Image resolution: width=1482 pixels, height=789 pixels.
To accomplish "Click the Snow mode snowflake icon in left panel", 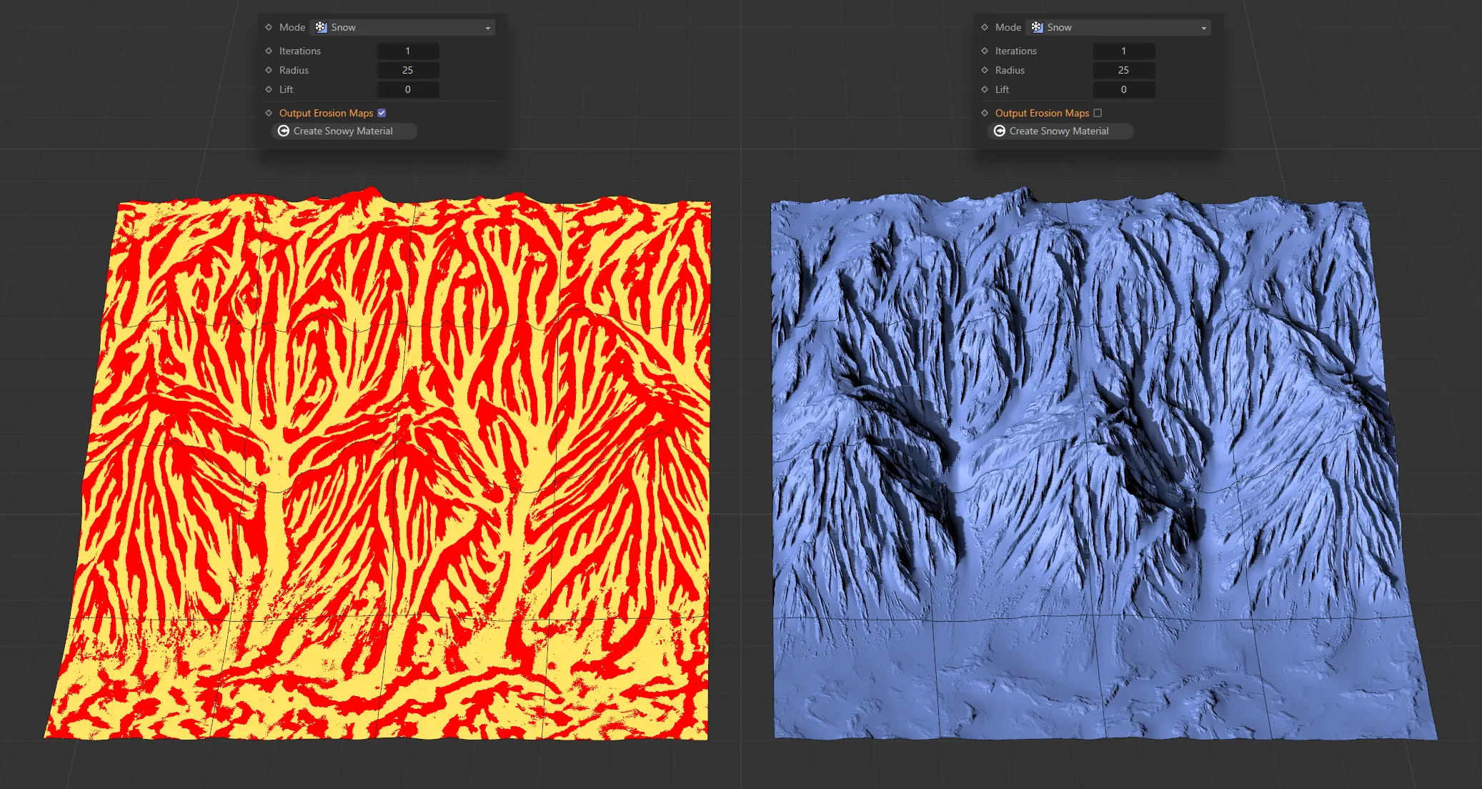I will click(x=321, y=27).
